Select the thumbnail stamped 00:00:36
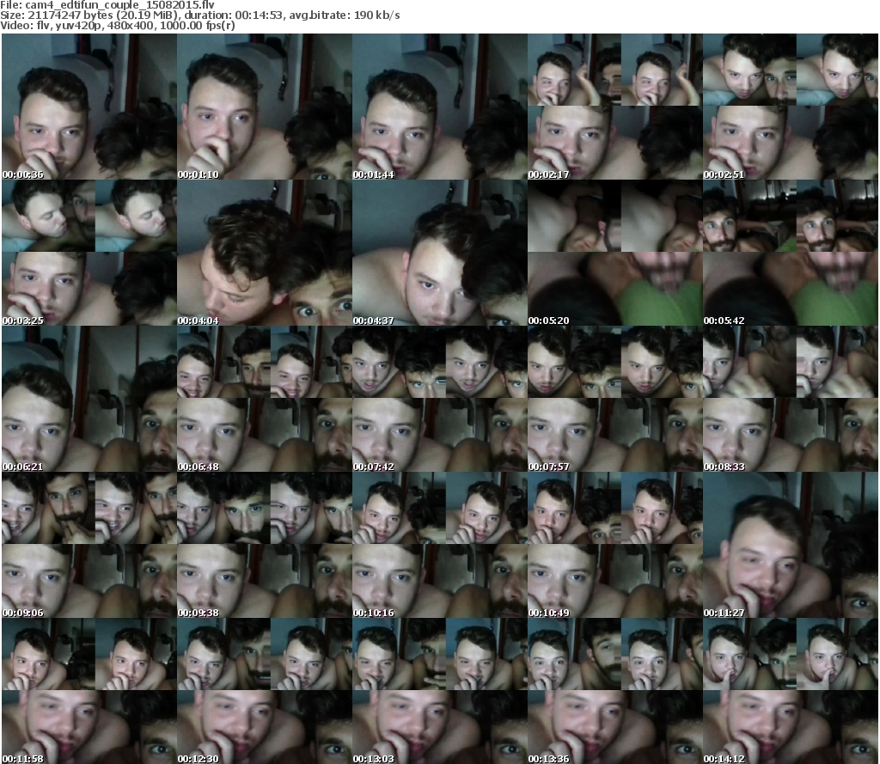The height and width of the screenshot is (764, 880). pos(89,107)
